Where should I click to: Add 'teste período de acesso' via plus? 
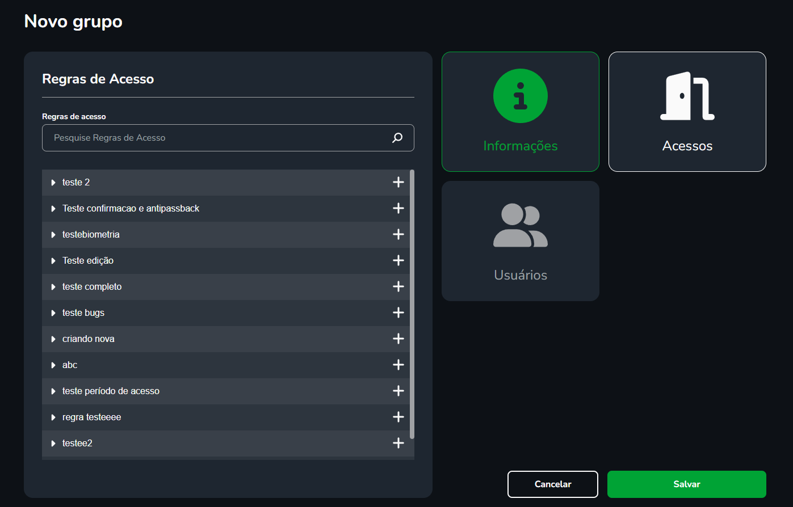[398, 391]
